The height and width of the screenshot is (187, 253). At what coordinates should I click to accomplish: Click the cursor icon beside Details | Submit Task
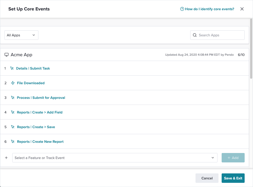12,68
